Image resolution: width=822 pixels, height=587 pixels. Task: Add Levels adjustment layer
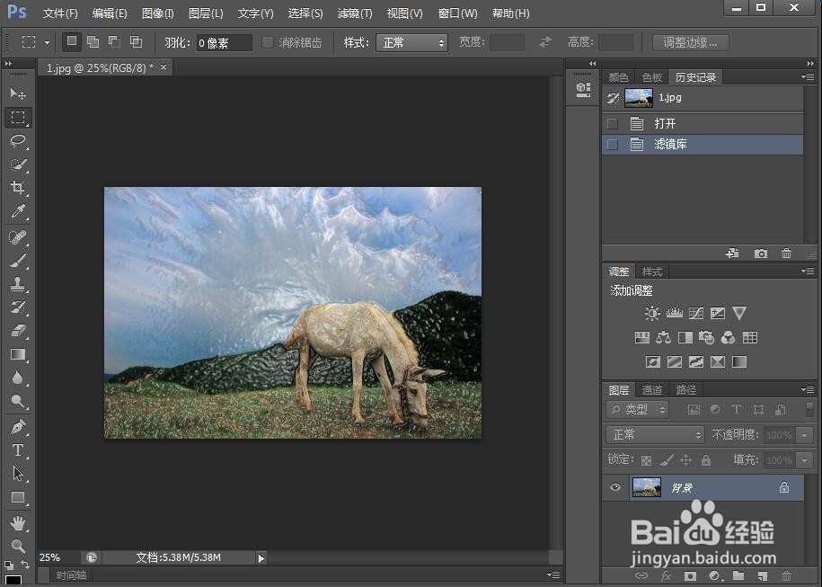(x=674, y=313)
